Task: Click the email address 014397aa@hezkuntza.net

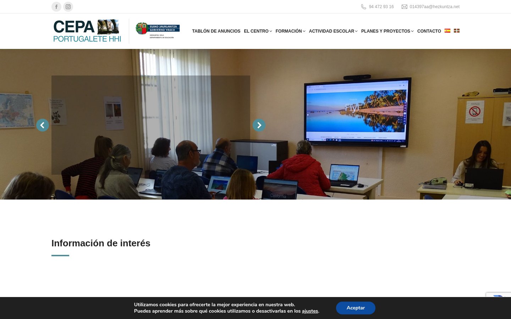Action: (x=434, y=7)
